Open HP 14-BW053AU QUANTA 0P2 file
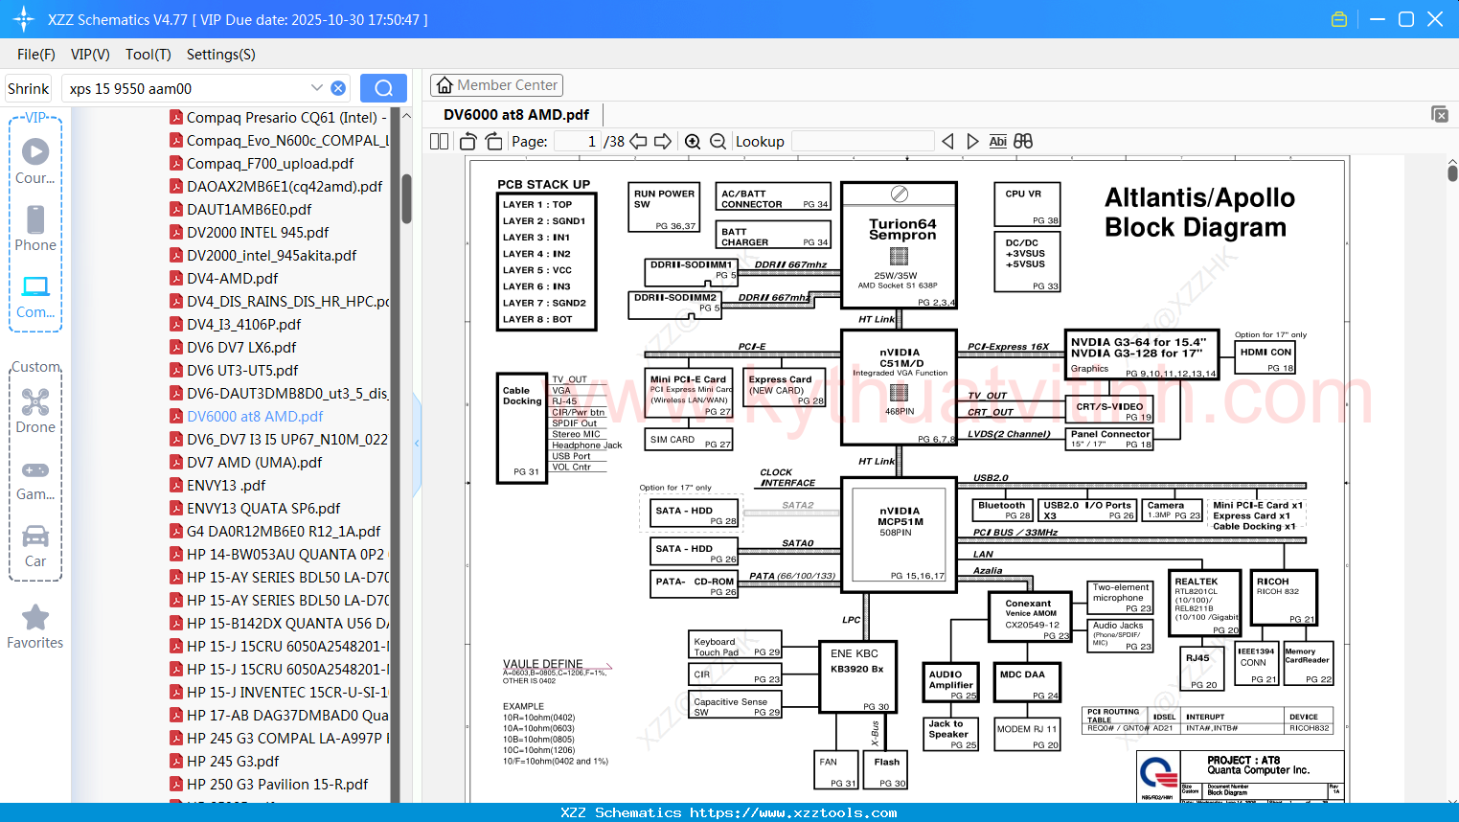The width and height of the screenshot is (1459, 822). tap(279, 555)
